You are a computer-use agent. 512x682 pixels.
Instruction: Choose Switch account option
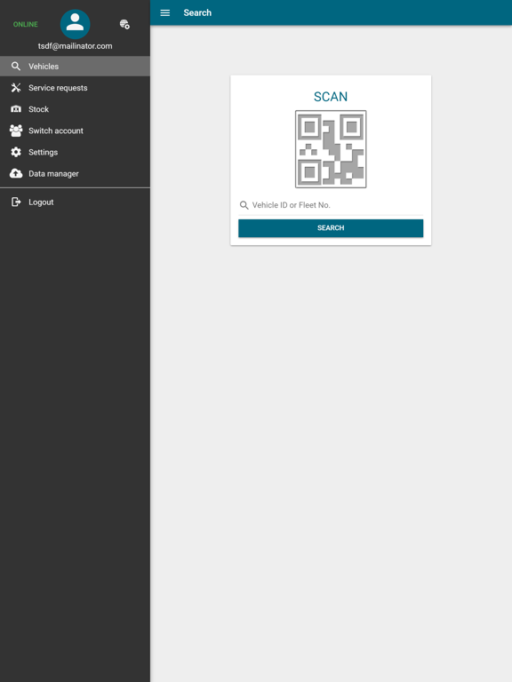click(75, 131)
